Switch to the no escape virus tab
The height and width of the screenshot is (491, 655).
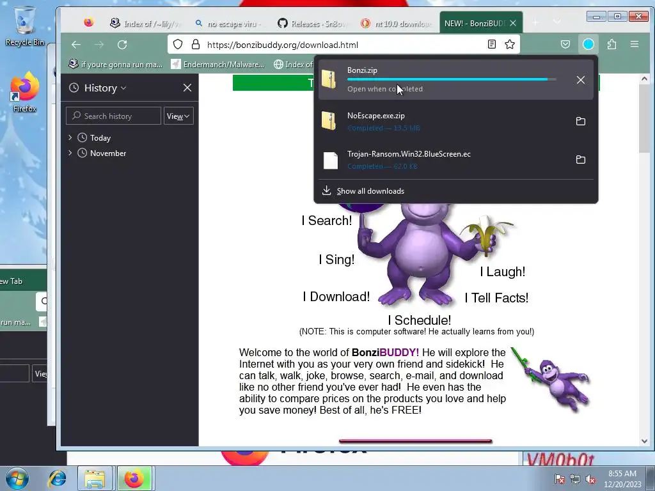click(x=229, y=24)
